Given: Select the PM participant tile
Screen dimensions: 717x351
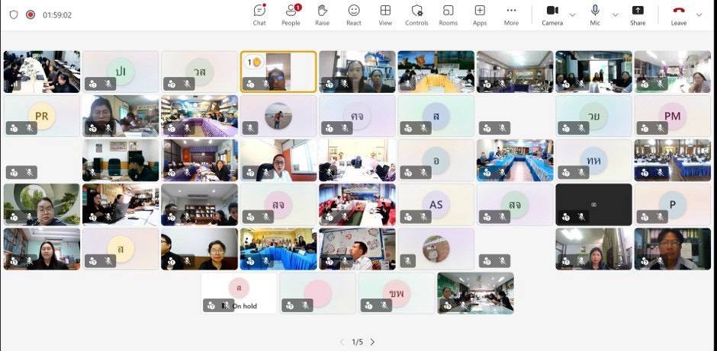Looking at the screenshot, I should click(672, 116).
